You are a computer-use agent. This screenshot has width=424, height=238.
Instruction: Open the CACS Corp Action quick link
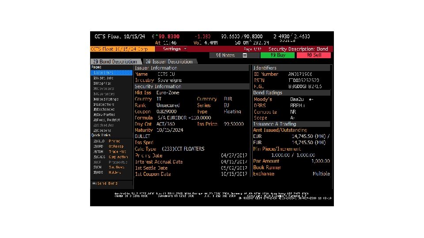point(110,157)
